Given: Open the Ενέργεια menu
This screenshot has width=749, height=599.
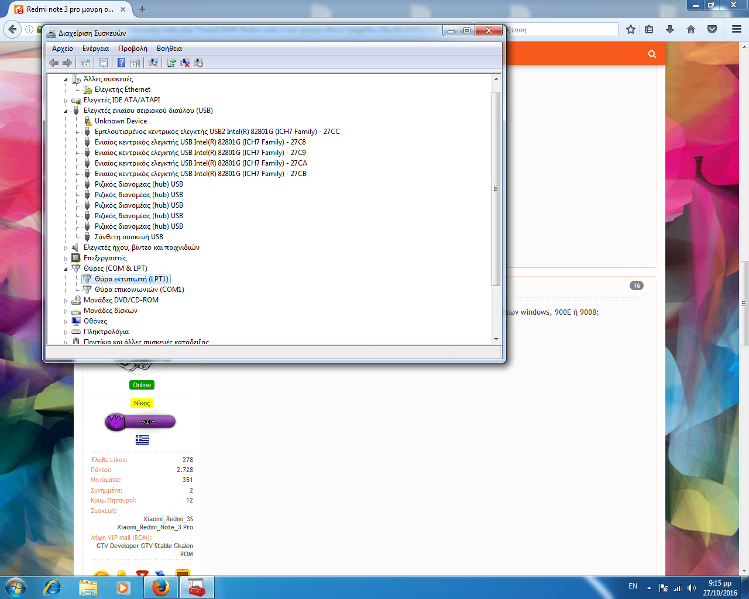Looking at the screenshot, I should pyautogui.click(x=95, y=49).
